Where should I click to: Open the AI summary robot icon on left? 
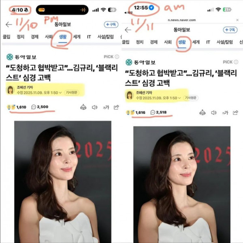pos(83,107)
